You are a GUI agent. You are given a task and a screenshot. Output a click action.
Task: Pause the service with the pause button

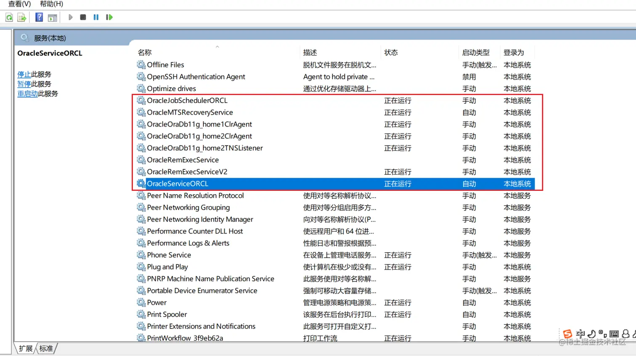pos(96,17)
